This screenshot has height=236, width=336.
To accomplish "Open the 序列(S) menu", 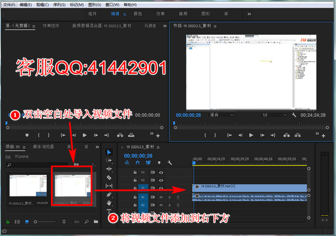I will [x=59, y=4].
